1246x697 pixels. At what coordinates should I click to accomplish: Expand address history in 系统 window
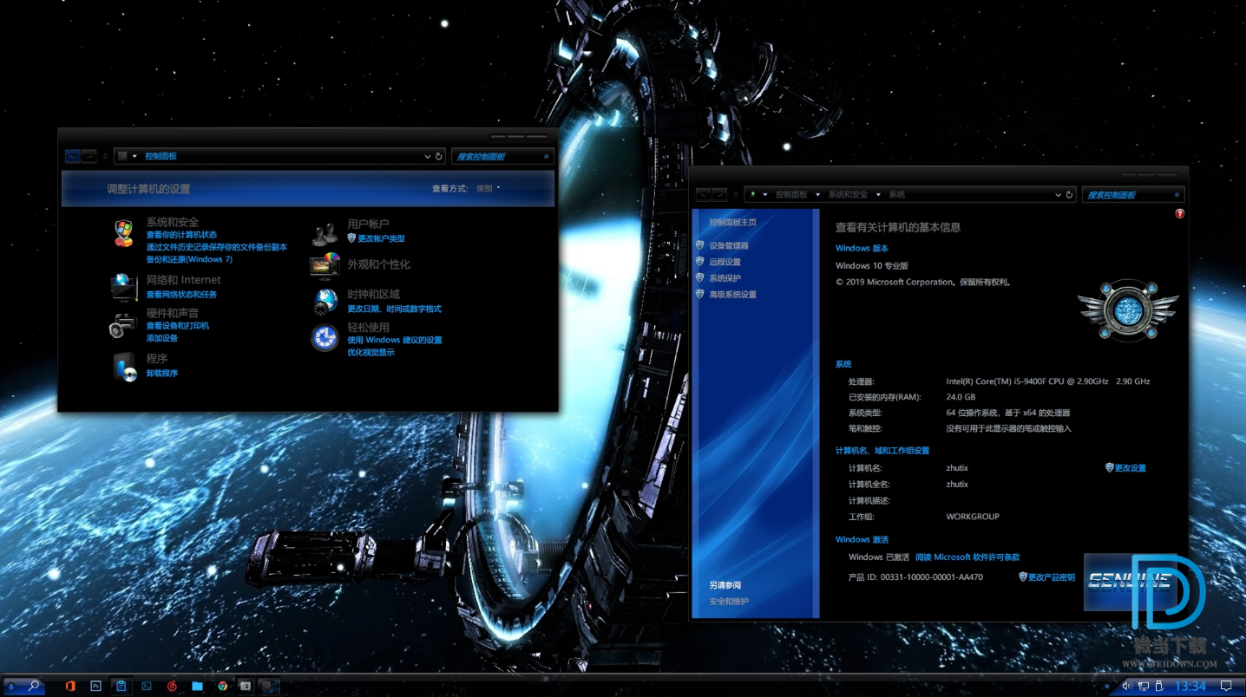[x=1059, y=194]
